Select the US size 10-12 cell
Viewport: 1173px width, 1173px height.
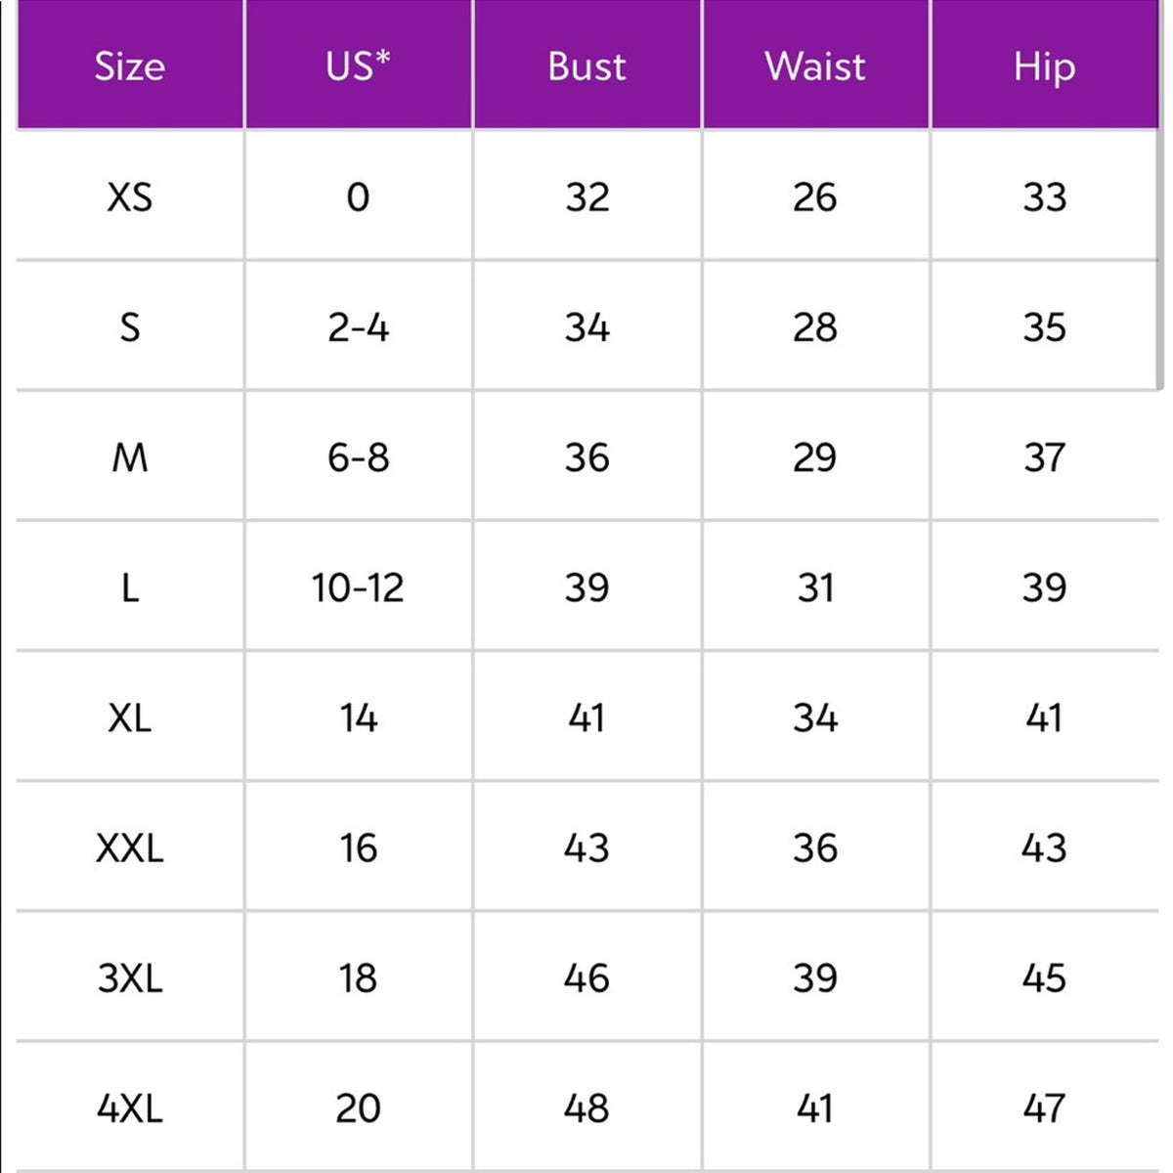[x=359, y=586]
